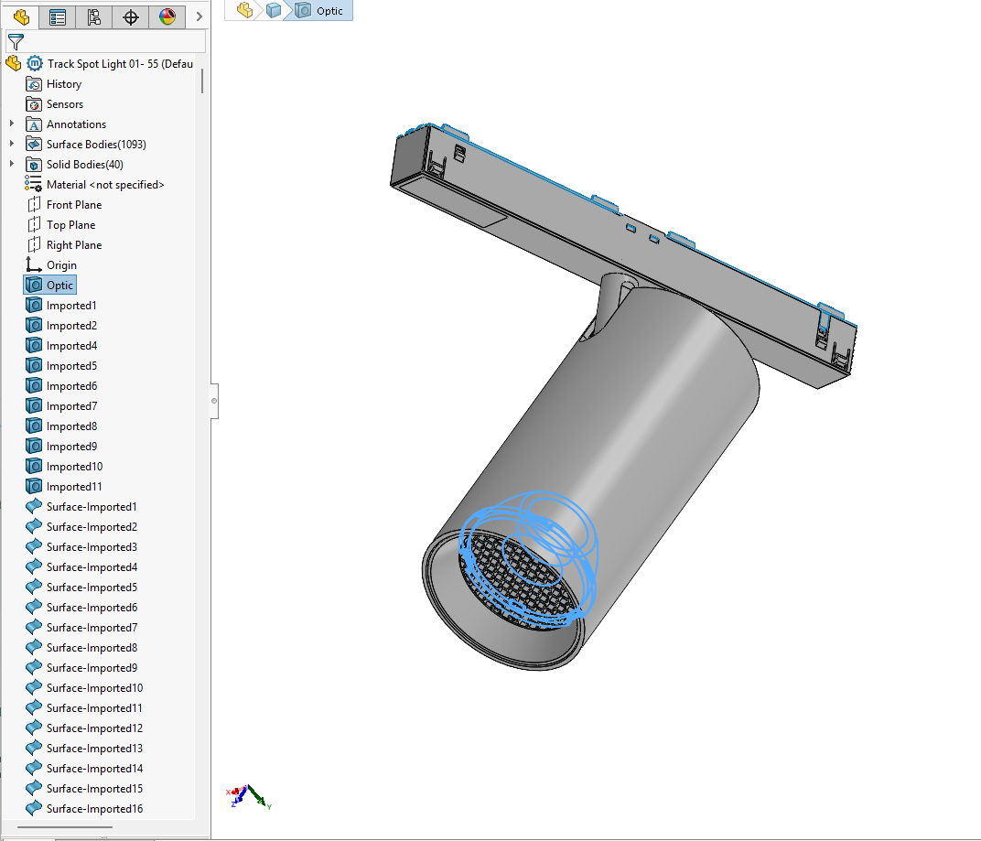Screen dimensions: 981x841
Task: Select Surface-Imported2 in the tree
Action: [92, 527]
